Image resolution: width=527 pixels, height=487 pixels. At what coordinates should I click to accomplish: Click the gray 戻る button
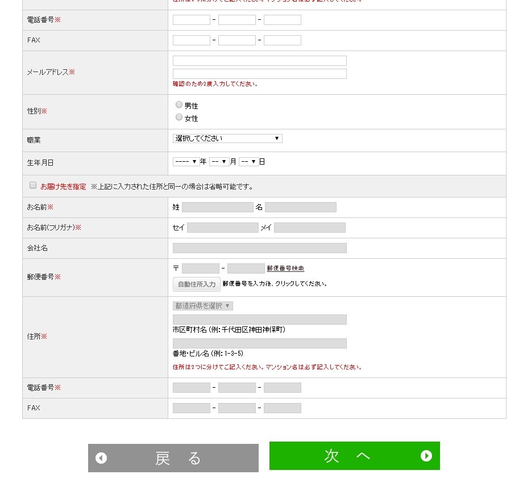tap(173, 458)
